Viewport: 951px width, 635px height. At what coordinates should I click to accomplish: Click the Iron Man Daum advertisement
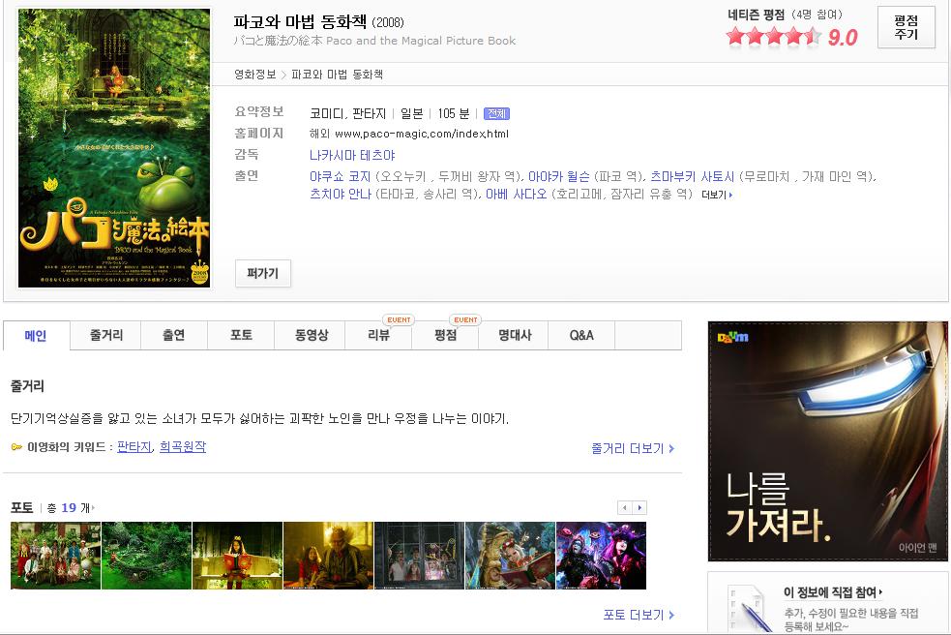(828, 441)
